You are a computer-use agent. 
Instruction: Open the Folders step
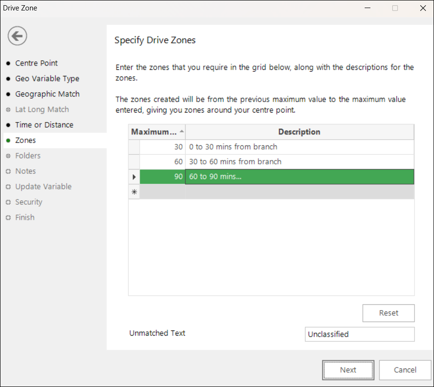28,156
